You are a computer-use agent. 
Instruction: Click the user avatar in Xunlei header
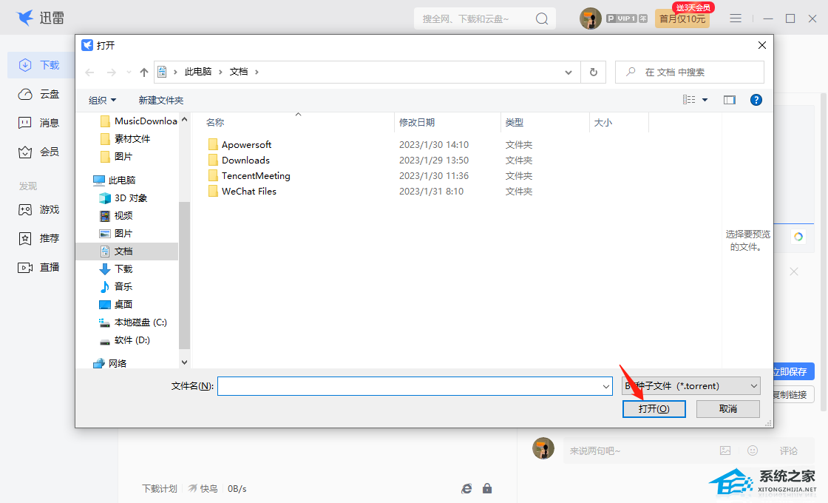(x=590, y=18)
